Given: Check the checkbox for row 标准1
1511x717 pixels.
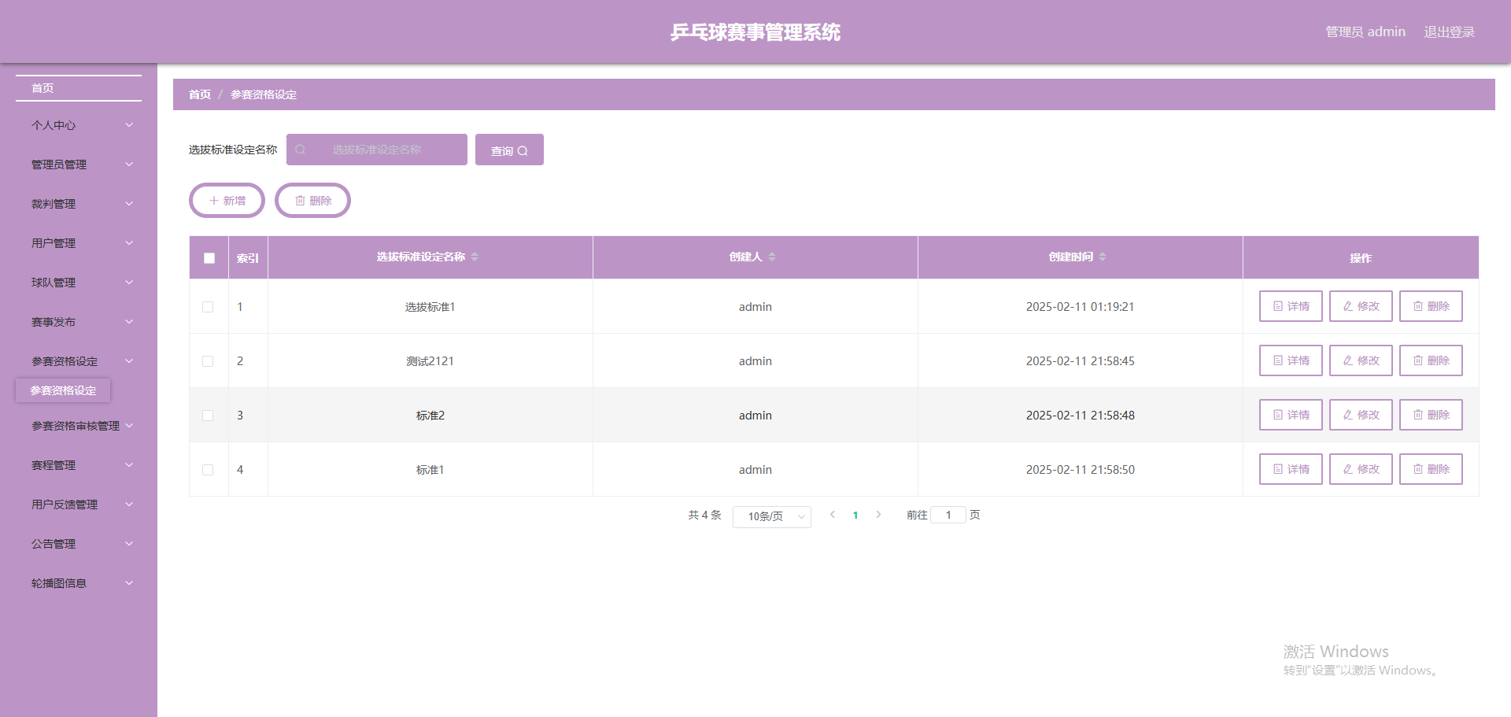Looking at the screenshot, I should click(208, 470).
